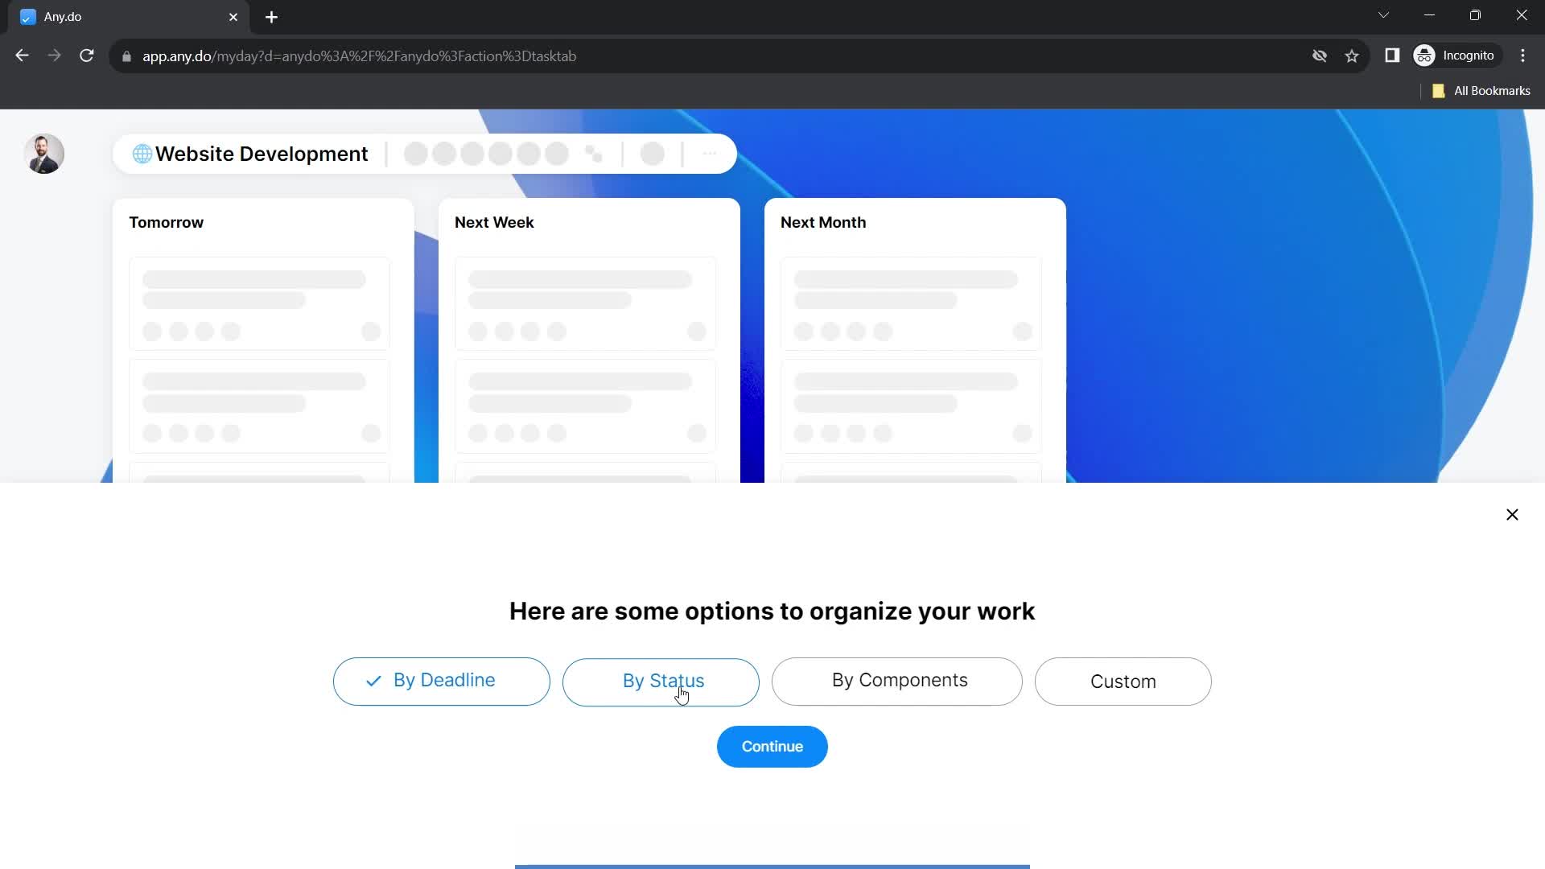Close the organization options dialog
The width and height of the screenshot is (1545, 869).
(1512, 515)
